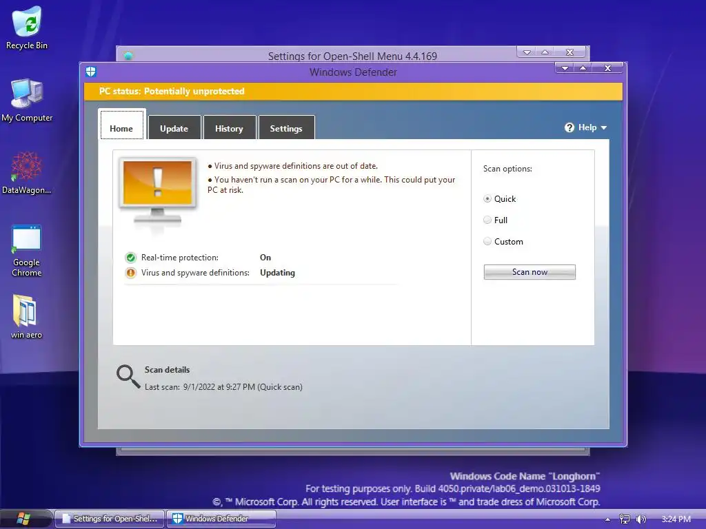Click the Last scan date text

(x=223, y=387)
